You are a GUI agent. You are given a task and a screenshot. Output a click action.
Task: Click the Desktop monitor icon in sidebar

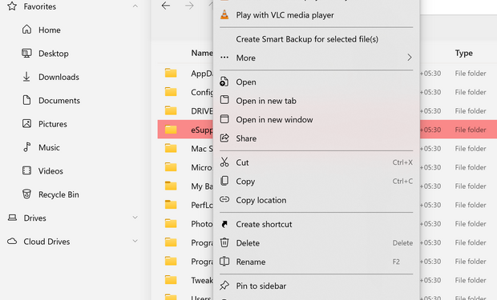26,53
